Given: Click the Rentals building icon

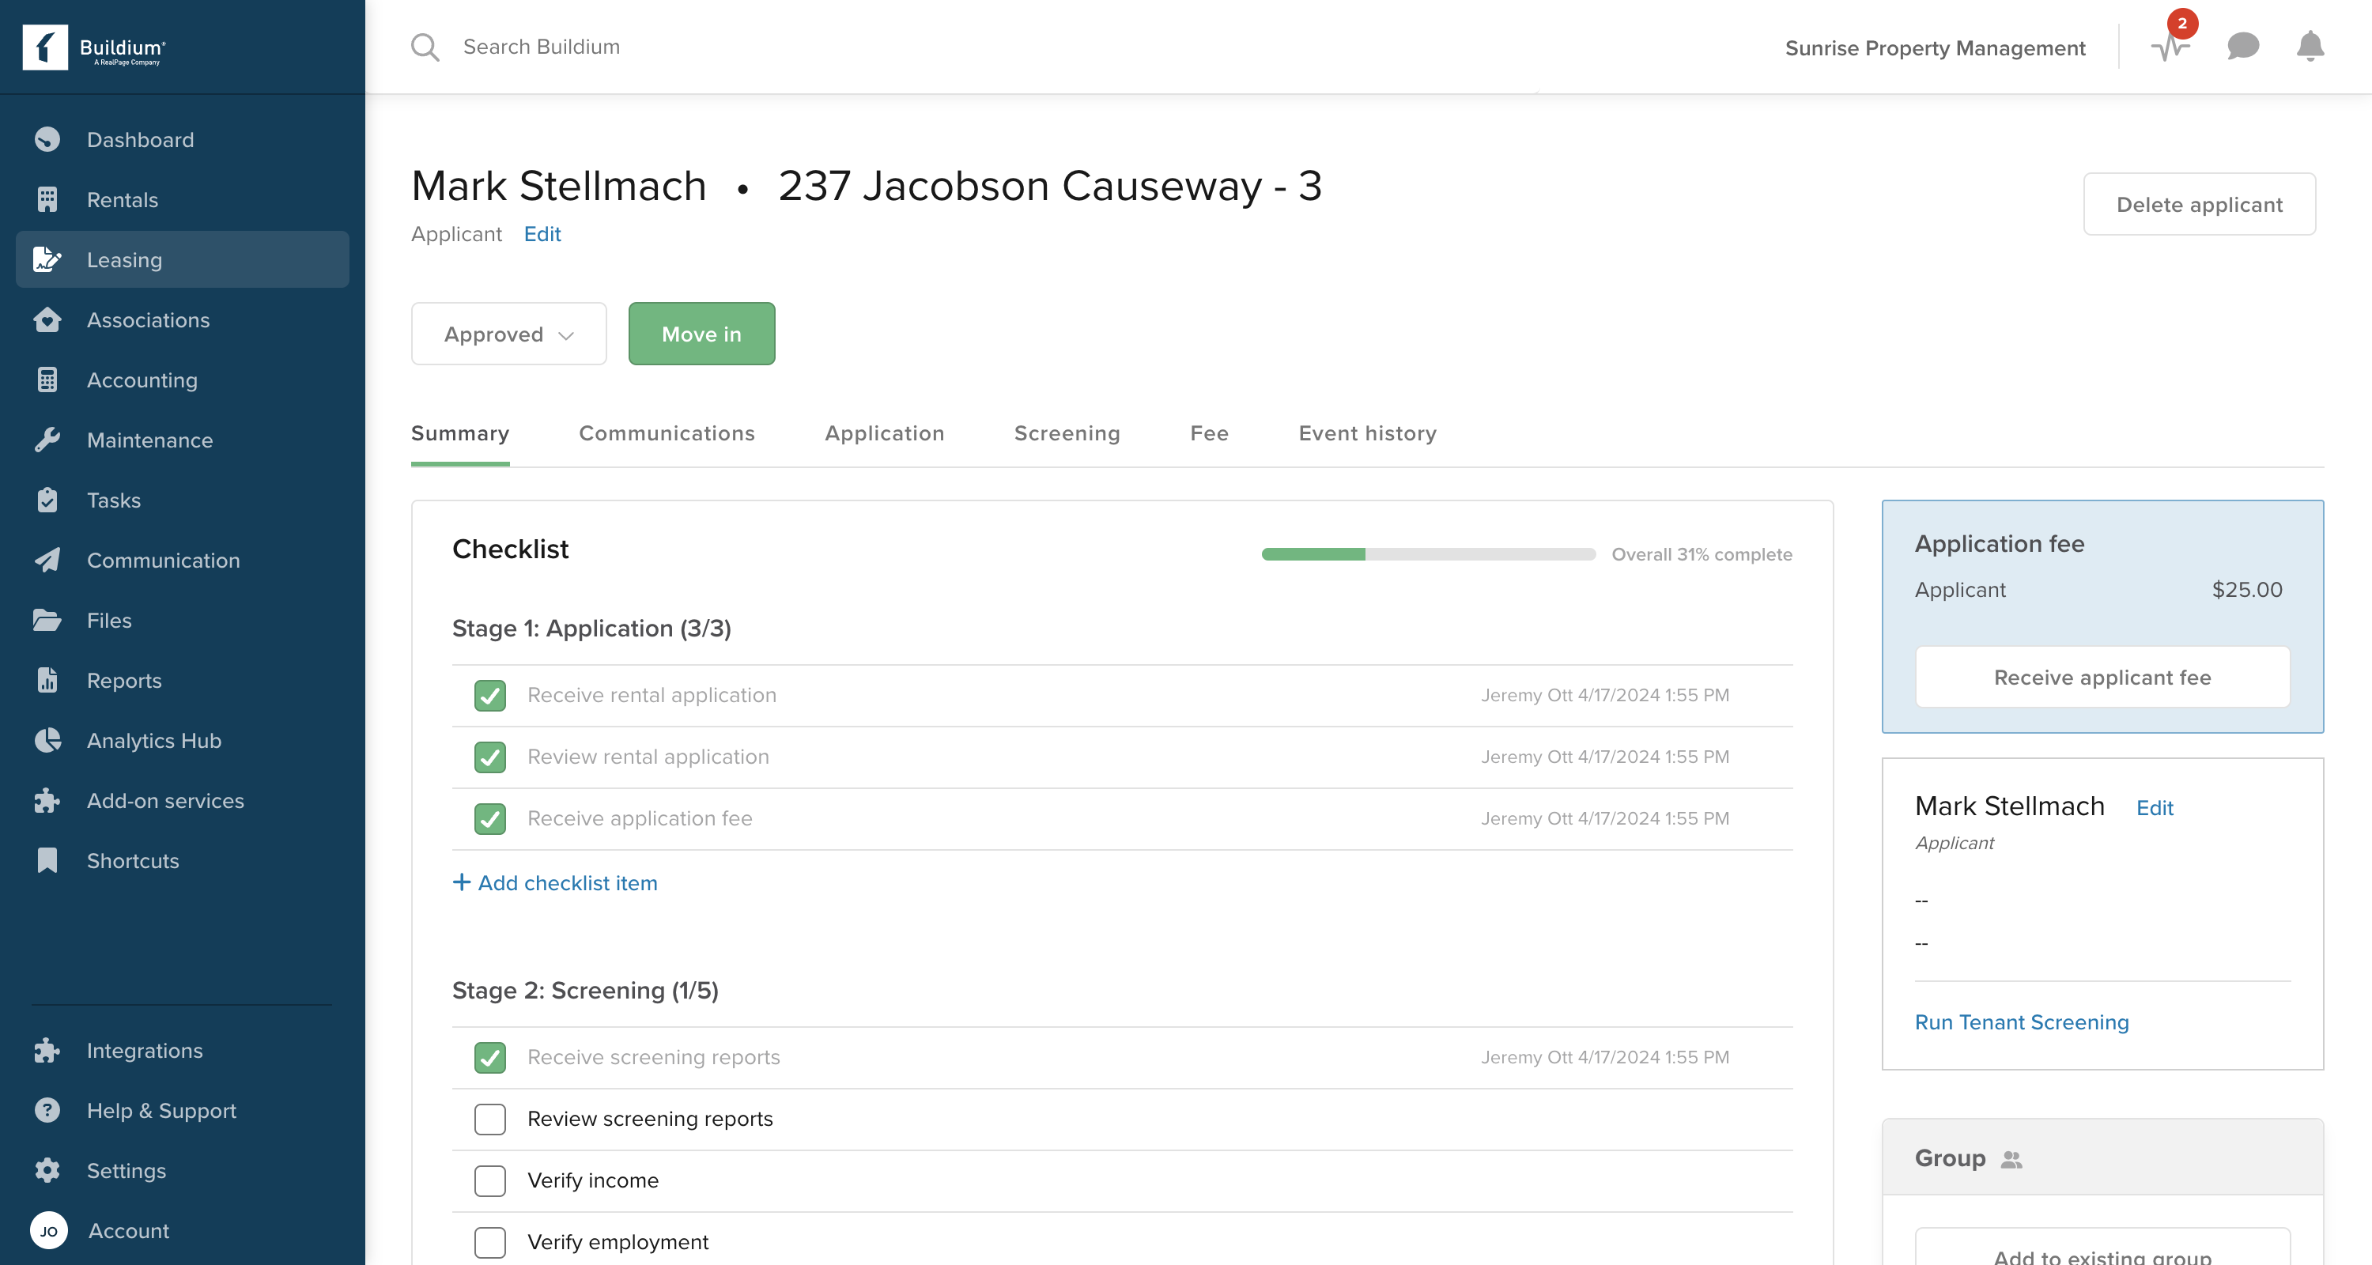Looking at the screenshot, I should pyautogui.click(x=47, y=199).
